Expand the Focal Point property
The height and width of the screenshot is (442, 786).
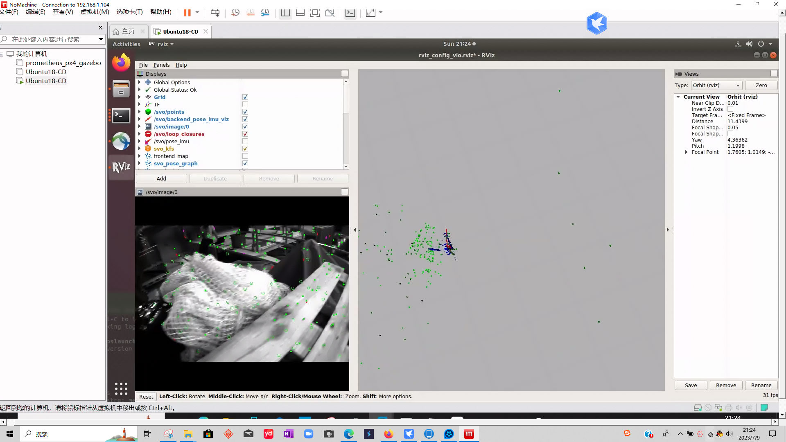687,152
